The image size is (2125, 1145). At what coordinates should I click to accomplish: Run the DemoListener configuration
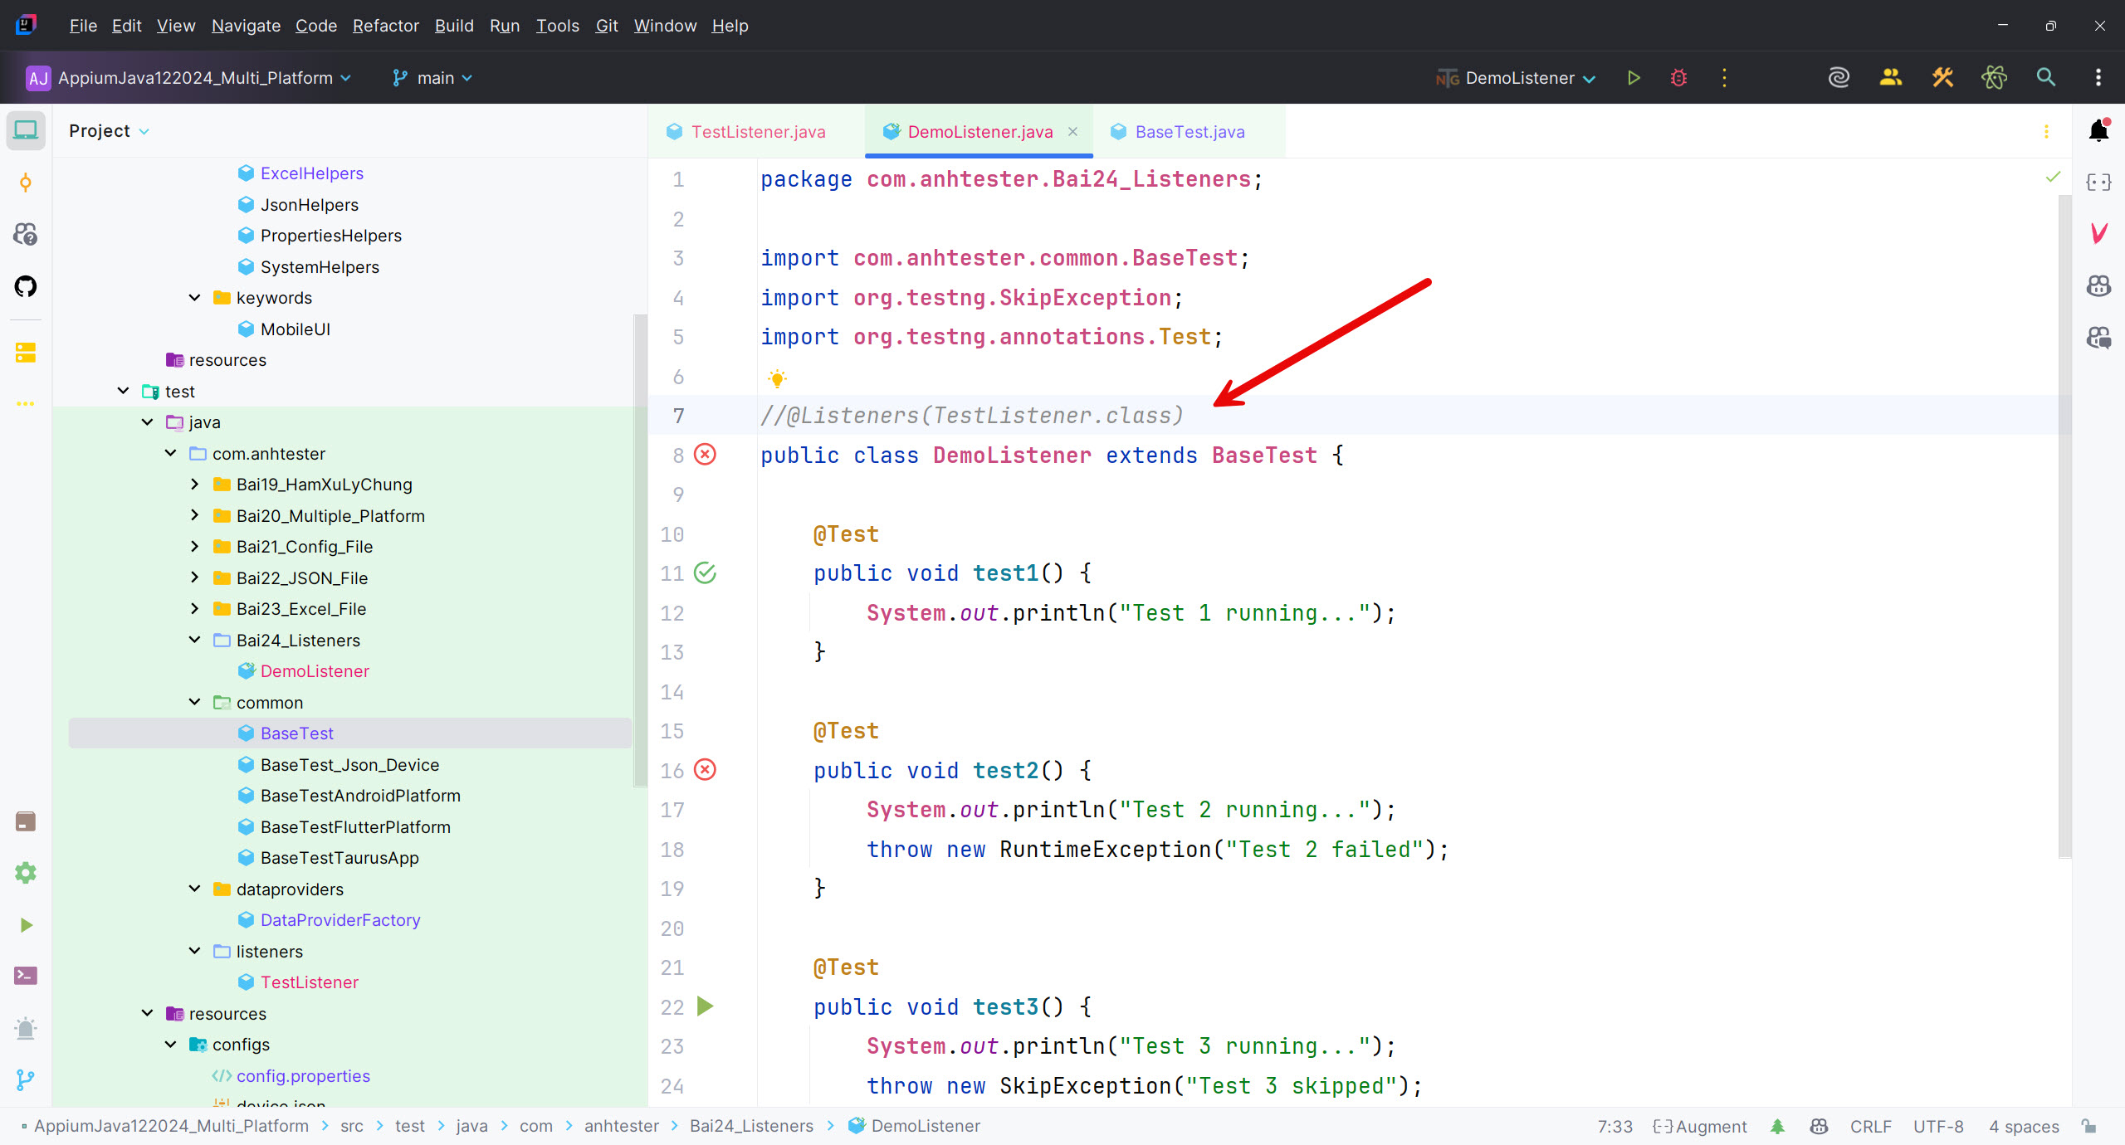[1634, 78]
